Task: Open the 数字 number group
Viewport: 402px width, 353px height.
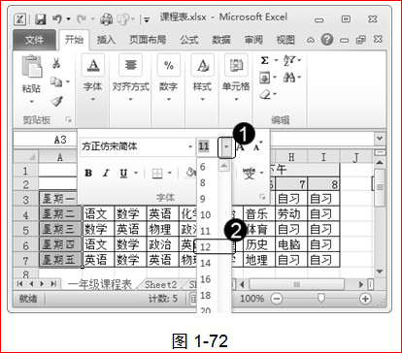Action: [168, 78]
